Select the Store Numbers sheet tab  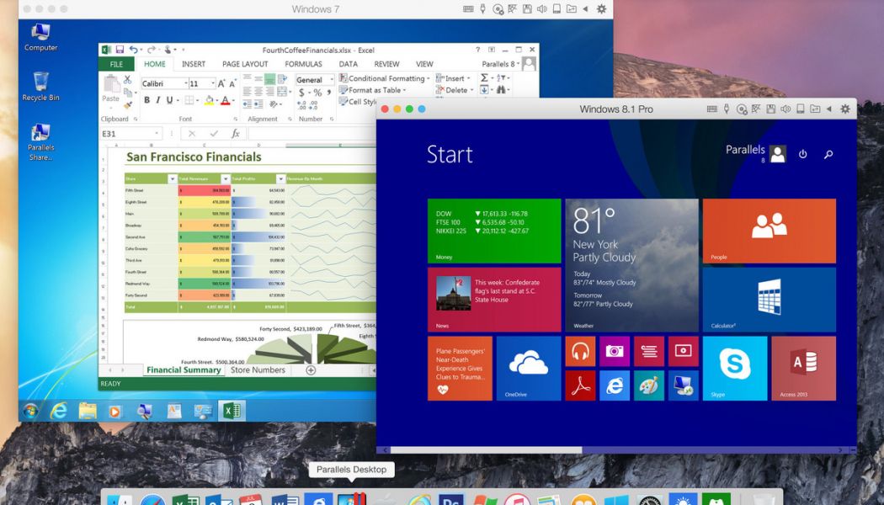[258, 370]
